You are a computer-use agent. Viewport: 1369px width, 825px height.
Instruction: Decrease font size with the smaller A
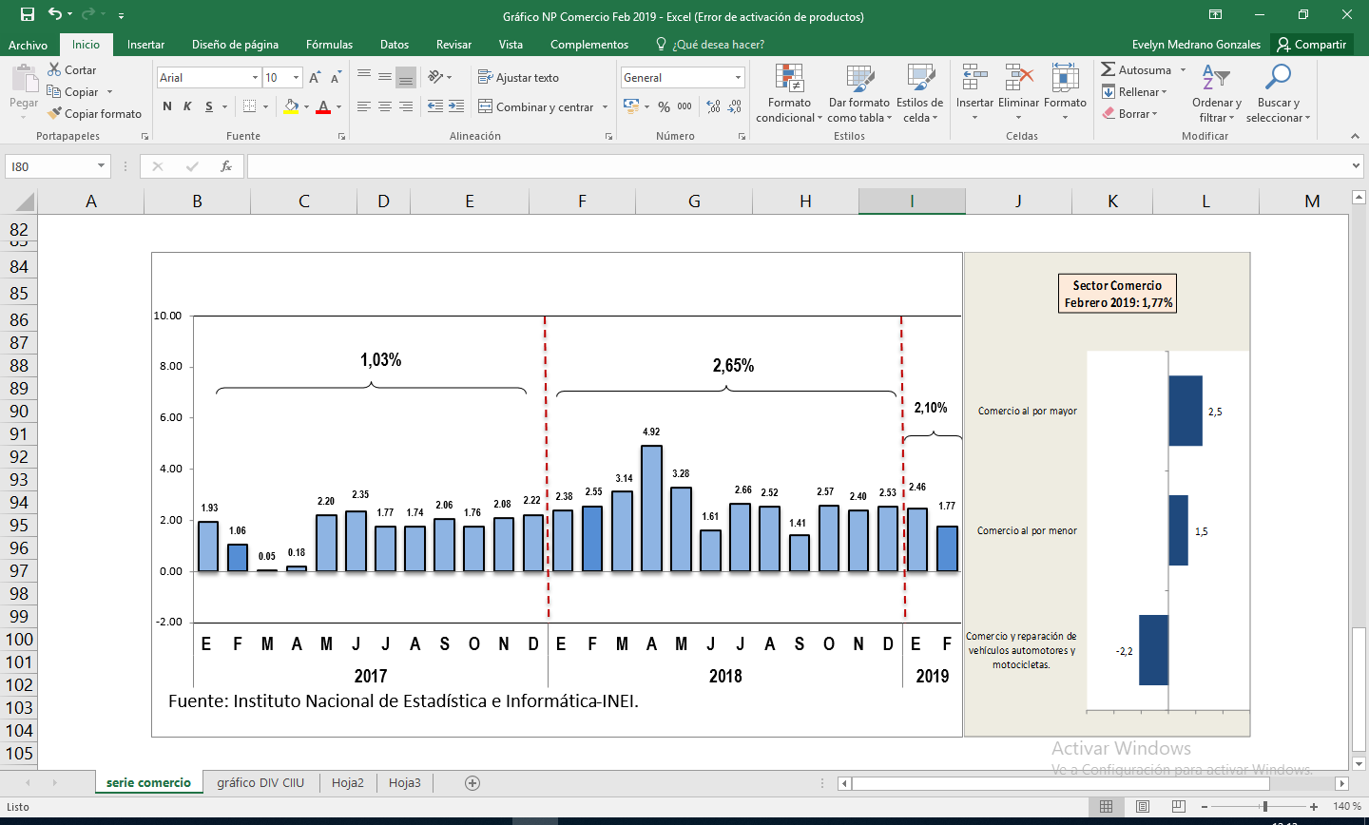[336, 78]
